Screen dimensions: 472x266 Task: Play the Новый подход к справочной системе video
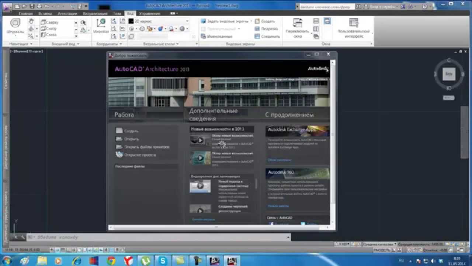click(200, 186)
